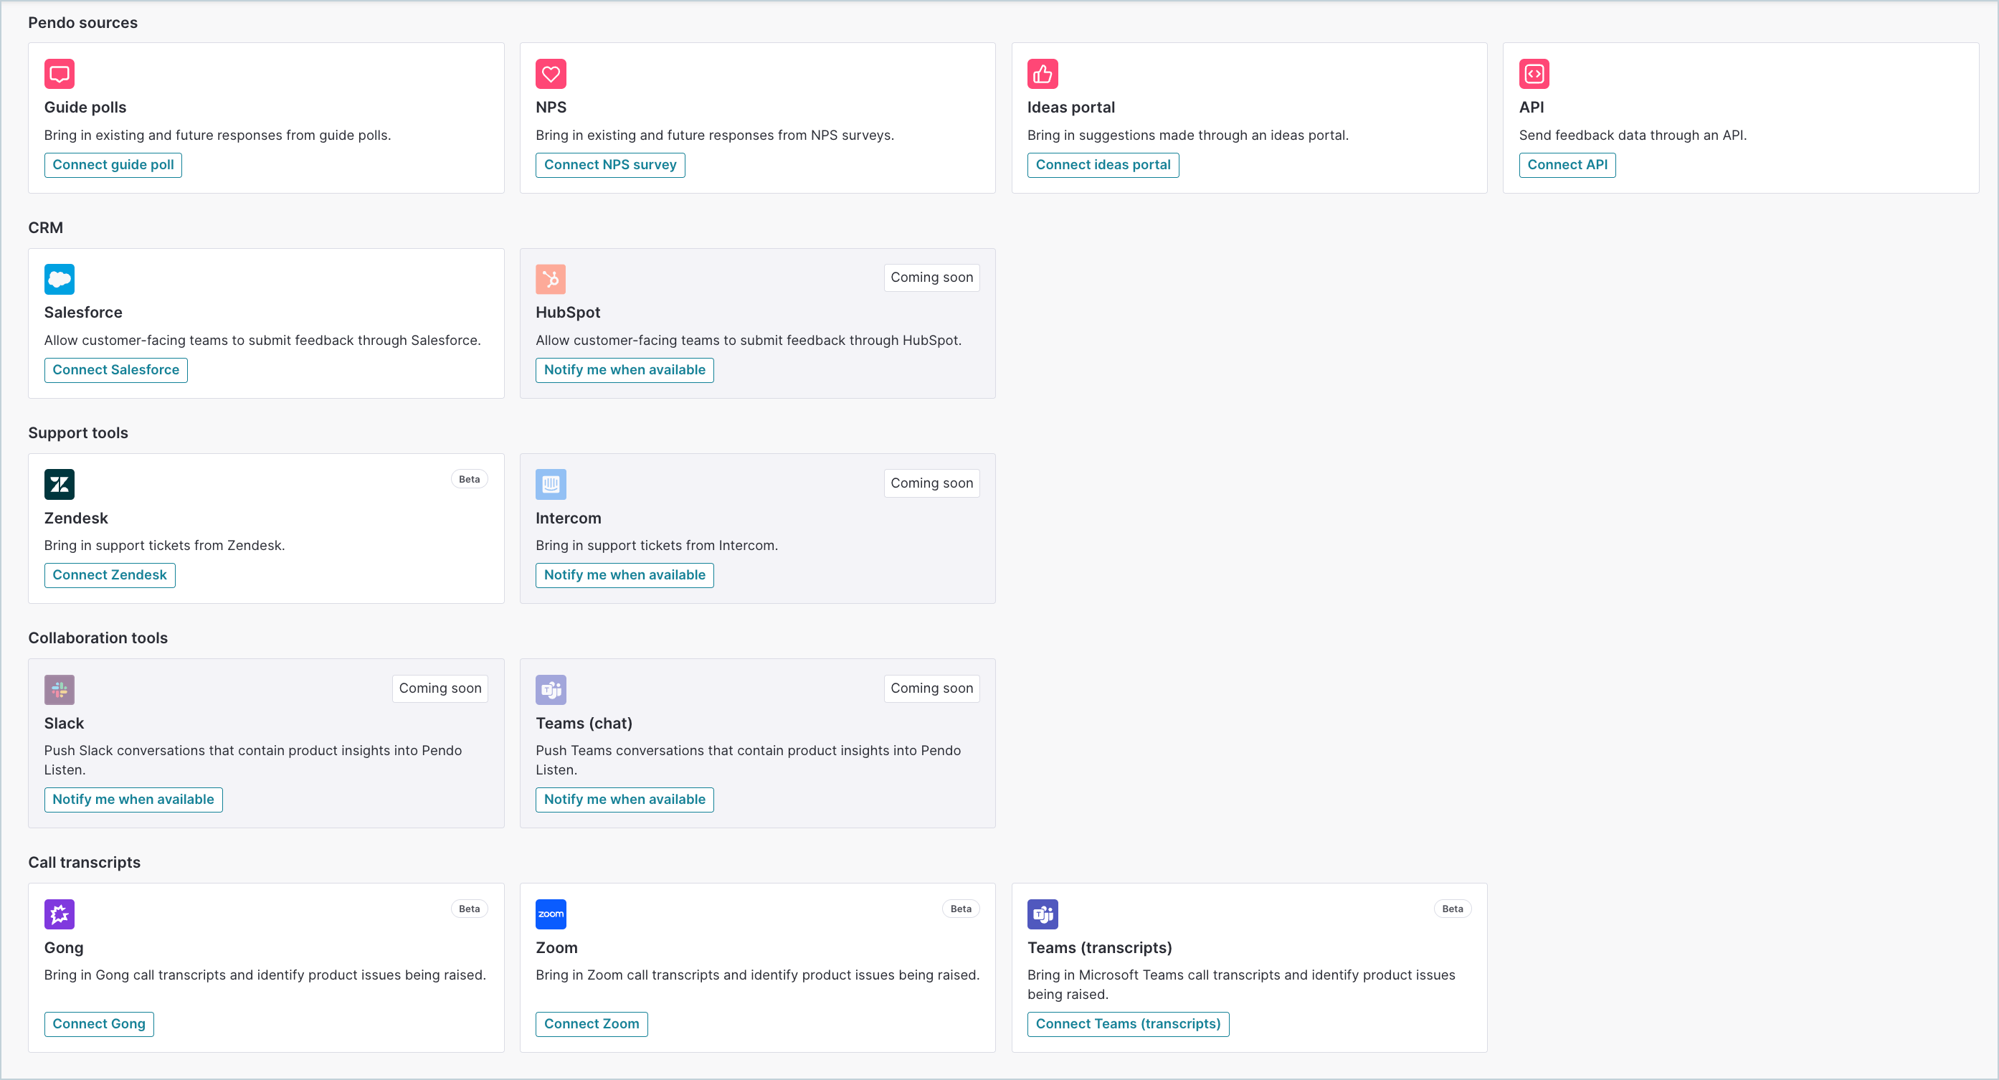The height and width of the screenshot is (1080, 1999).
Task: Click the Intercom logo icon
Action: 550,485
